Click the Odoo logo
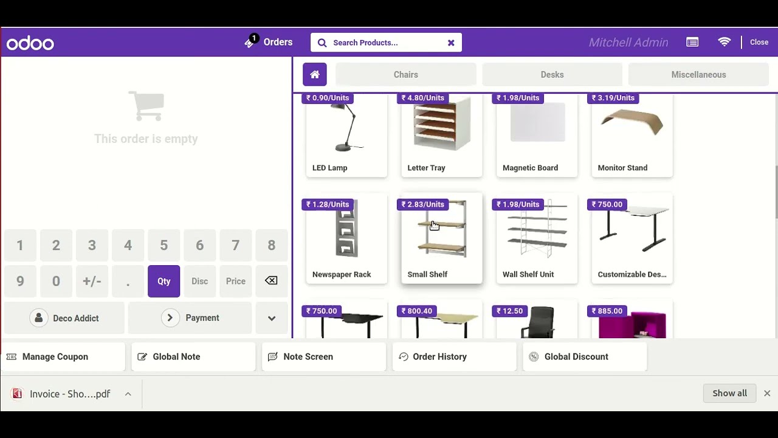 (30, 43)
